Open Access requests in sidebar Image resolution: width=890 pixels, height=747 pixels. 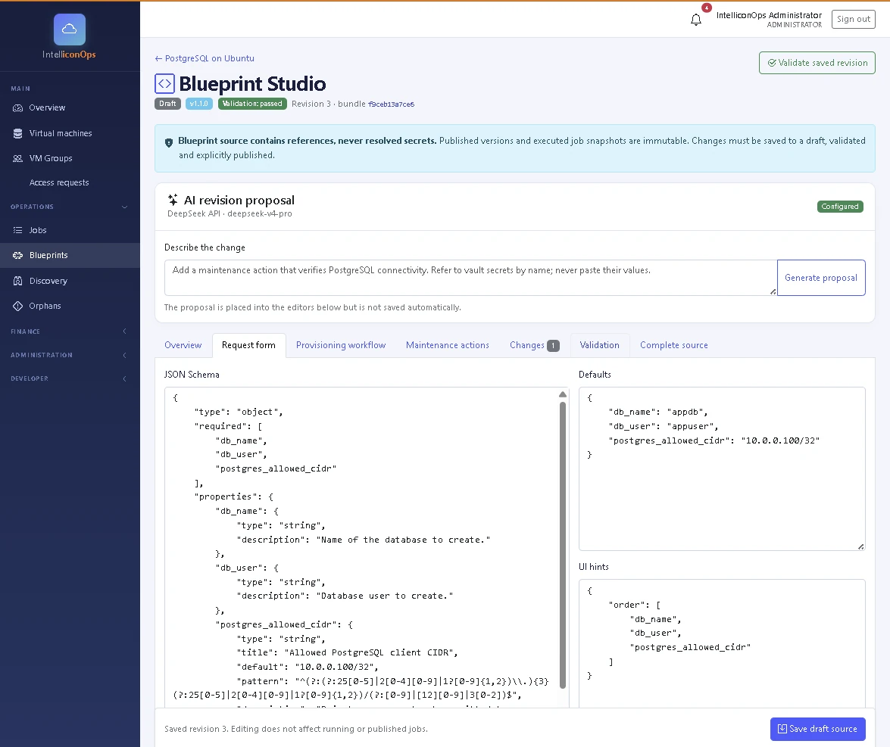tap(70, 182)
